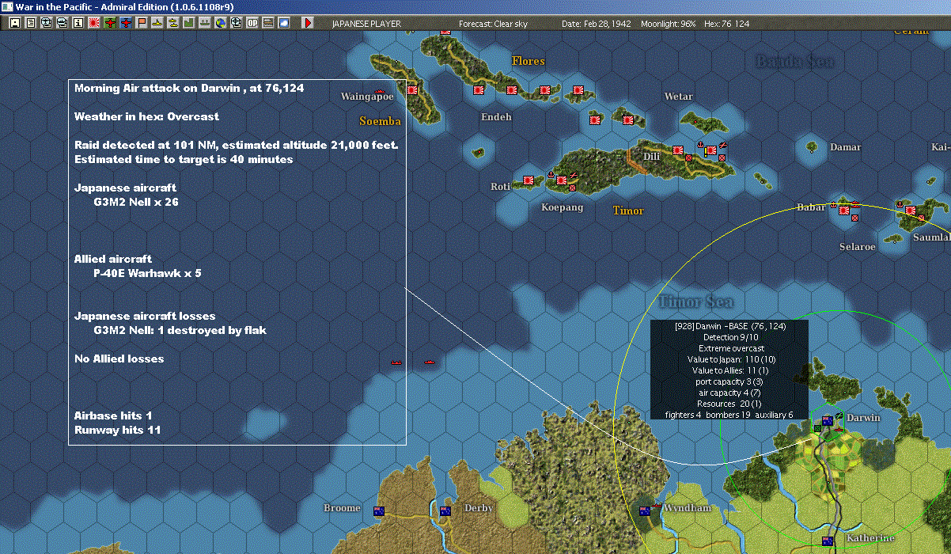Click the orange flag toolbar icon
951x554 pixels.
(142, 23)
